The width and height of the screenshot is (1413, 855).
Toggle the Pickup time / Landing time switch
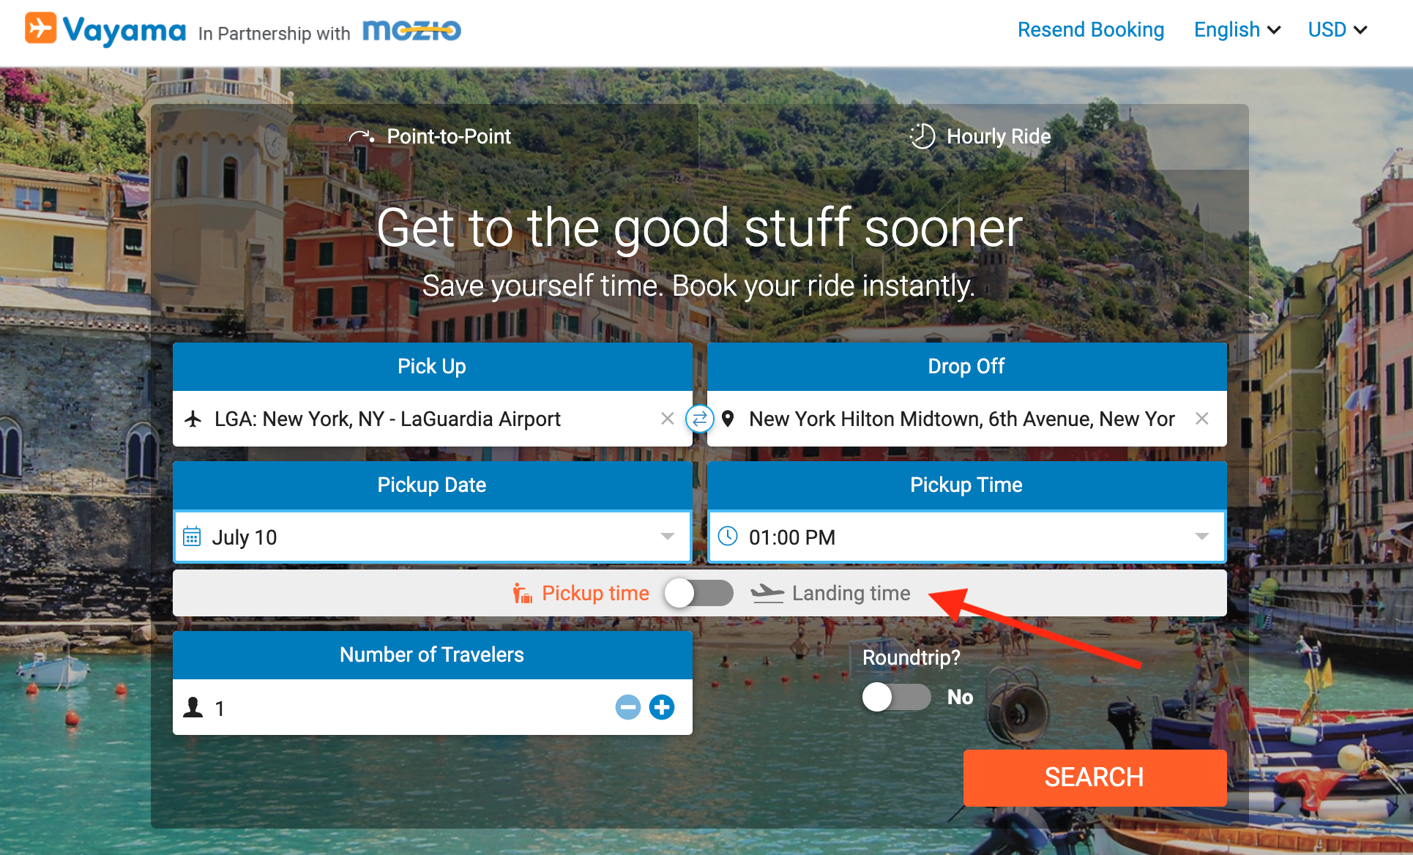(699, 593)
